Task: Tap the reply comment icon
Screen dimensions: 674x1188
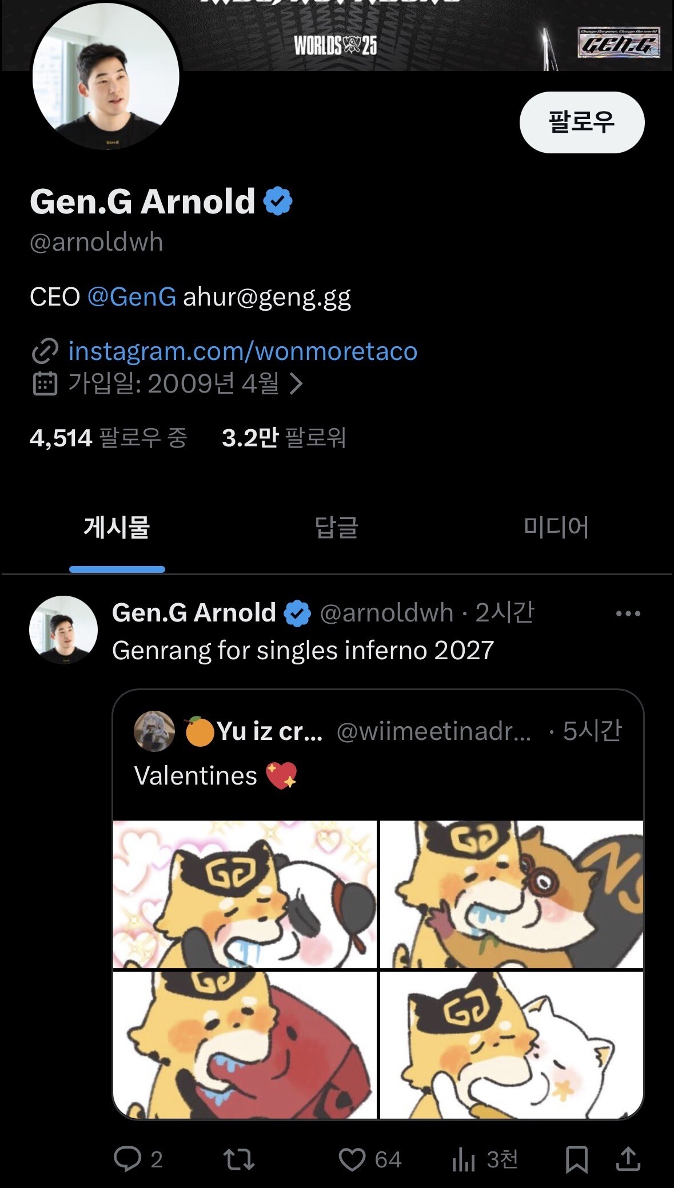Action: 127,1159
